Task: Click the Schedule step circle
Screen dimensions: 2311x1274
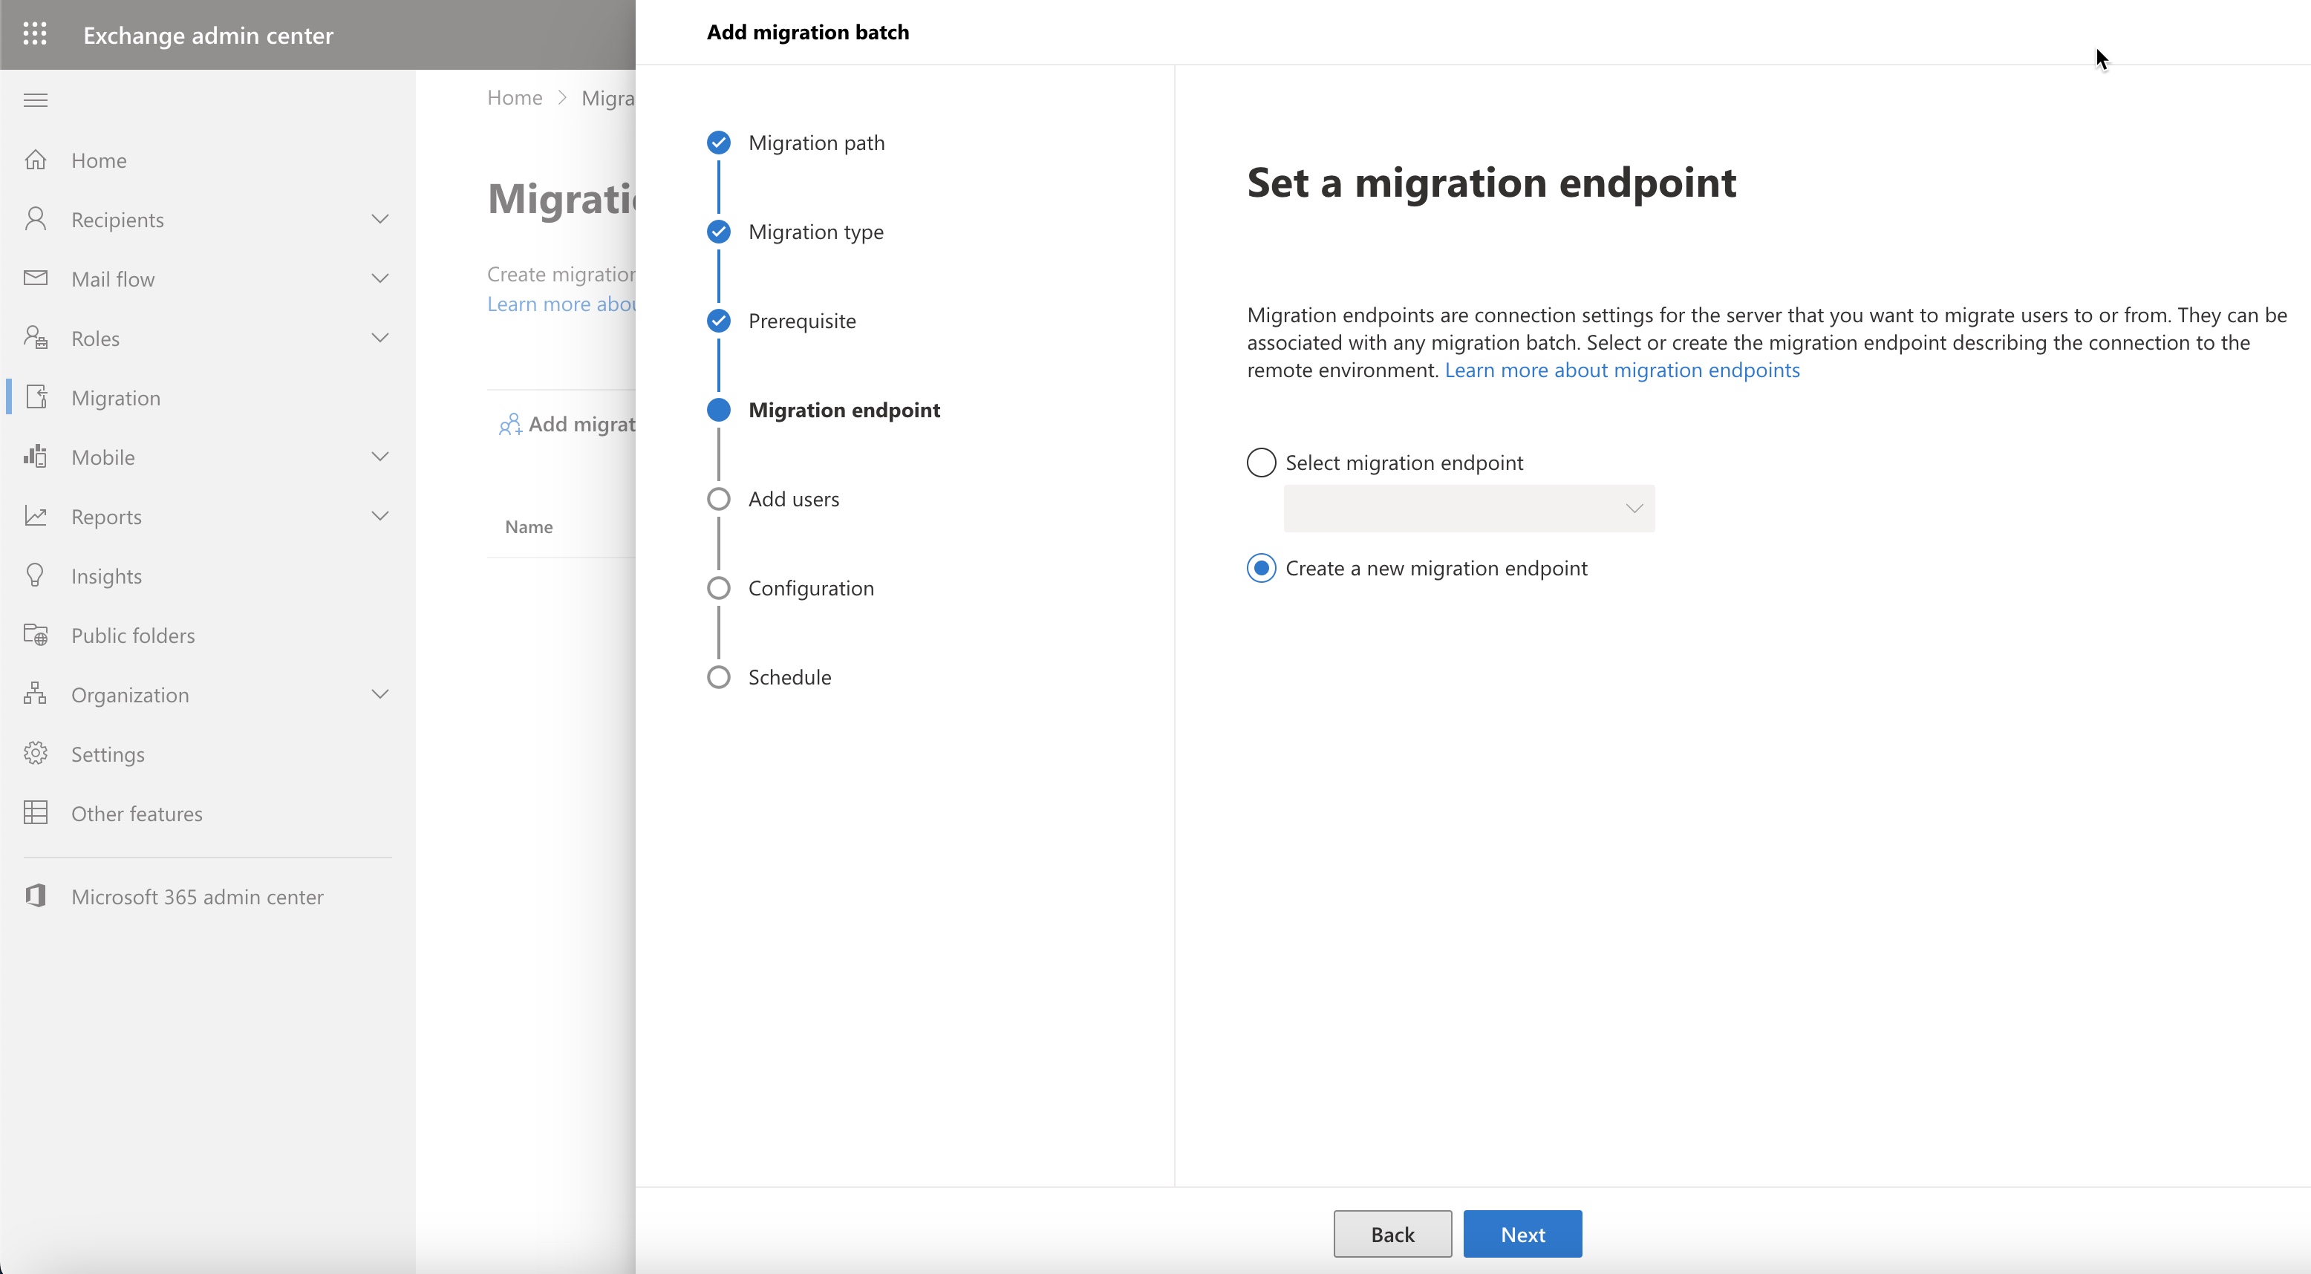Action: (x=719, y=676)
